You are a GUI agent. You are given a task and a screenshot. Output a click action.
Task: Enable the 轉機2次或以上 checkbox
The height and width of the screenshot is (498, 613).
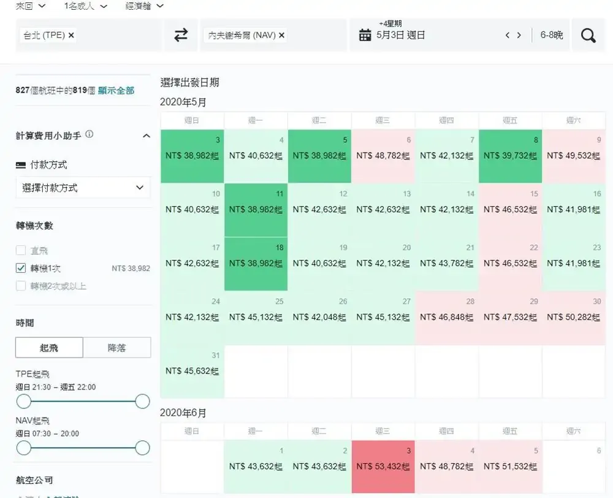click(20, 286)
